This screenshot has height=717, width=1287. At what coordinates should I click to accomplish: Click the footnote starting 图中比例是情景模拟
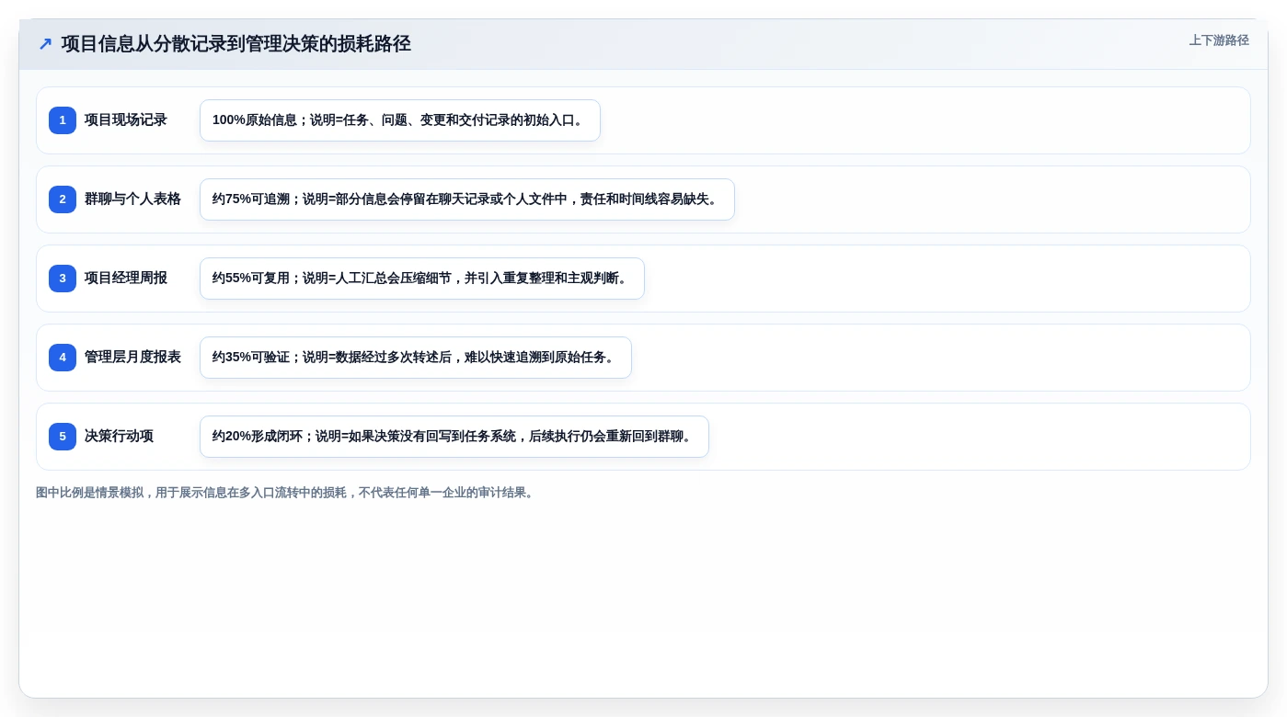pyautogui.click(x=286, y=493)
